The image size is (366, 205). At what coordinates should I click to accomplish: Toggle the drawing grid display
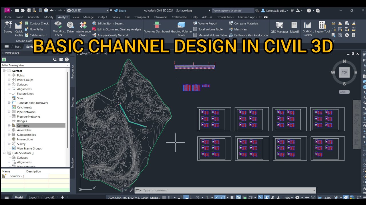click(x=164, y=197)
